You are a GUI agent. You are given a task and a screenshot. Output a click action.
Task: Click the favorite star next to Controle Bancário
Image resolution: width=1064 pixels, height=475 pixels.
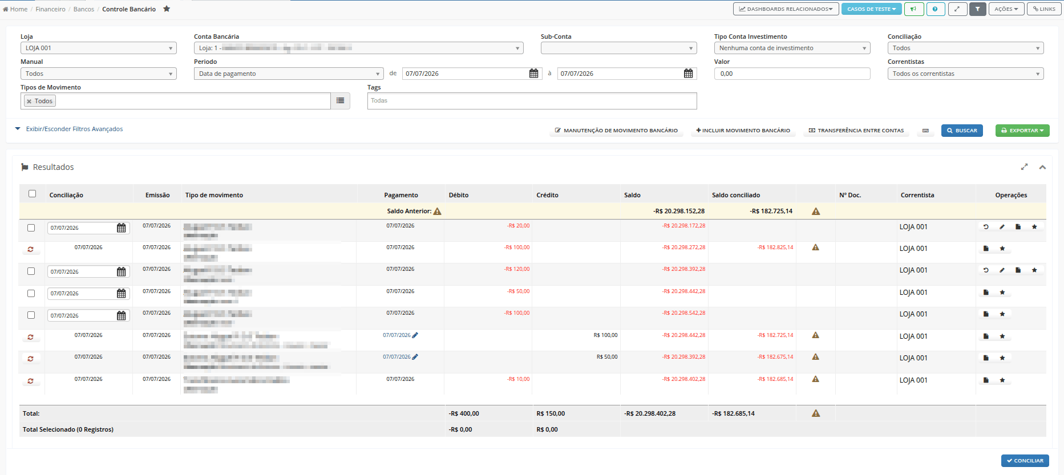tap(167, 9)
